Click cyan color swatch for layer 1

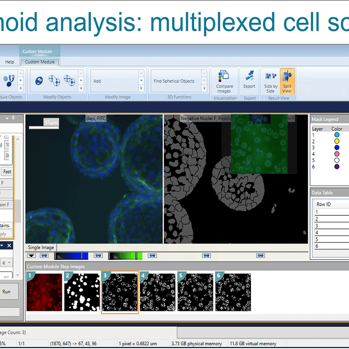click(337, 135)
